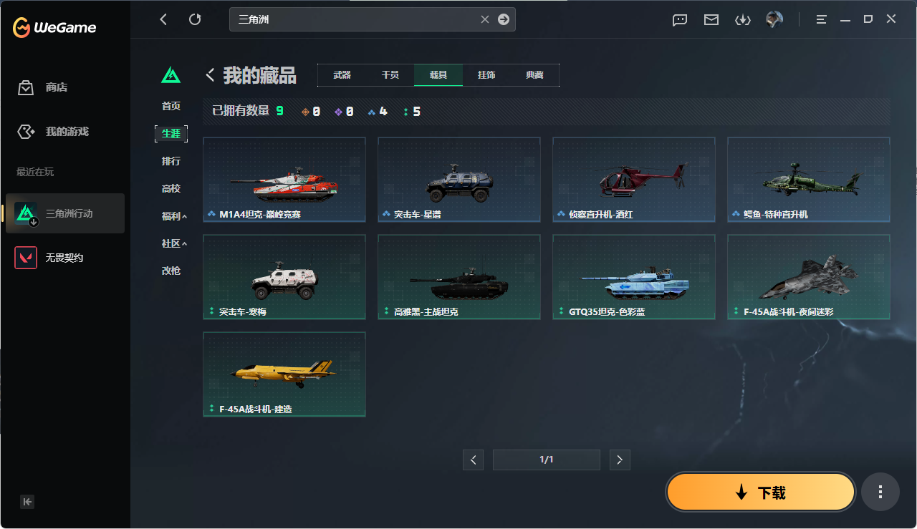Expand the 社区 submenu

[x=174, y=243]
